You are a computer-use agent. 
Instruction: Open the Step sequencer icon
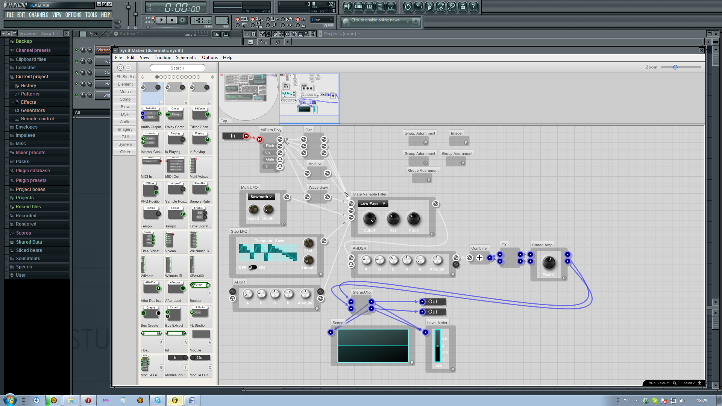[358, 6]
